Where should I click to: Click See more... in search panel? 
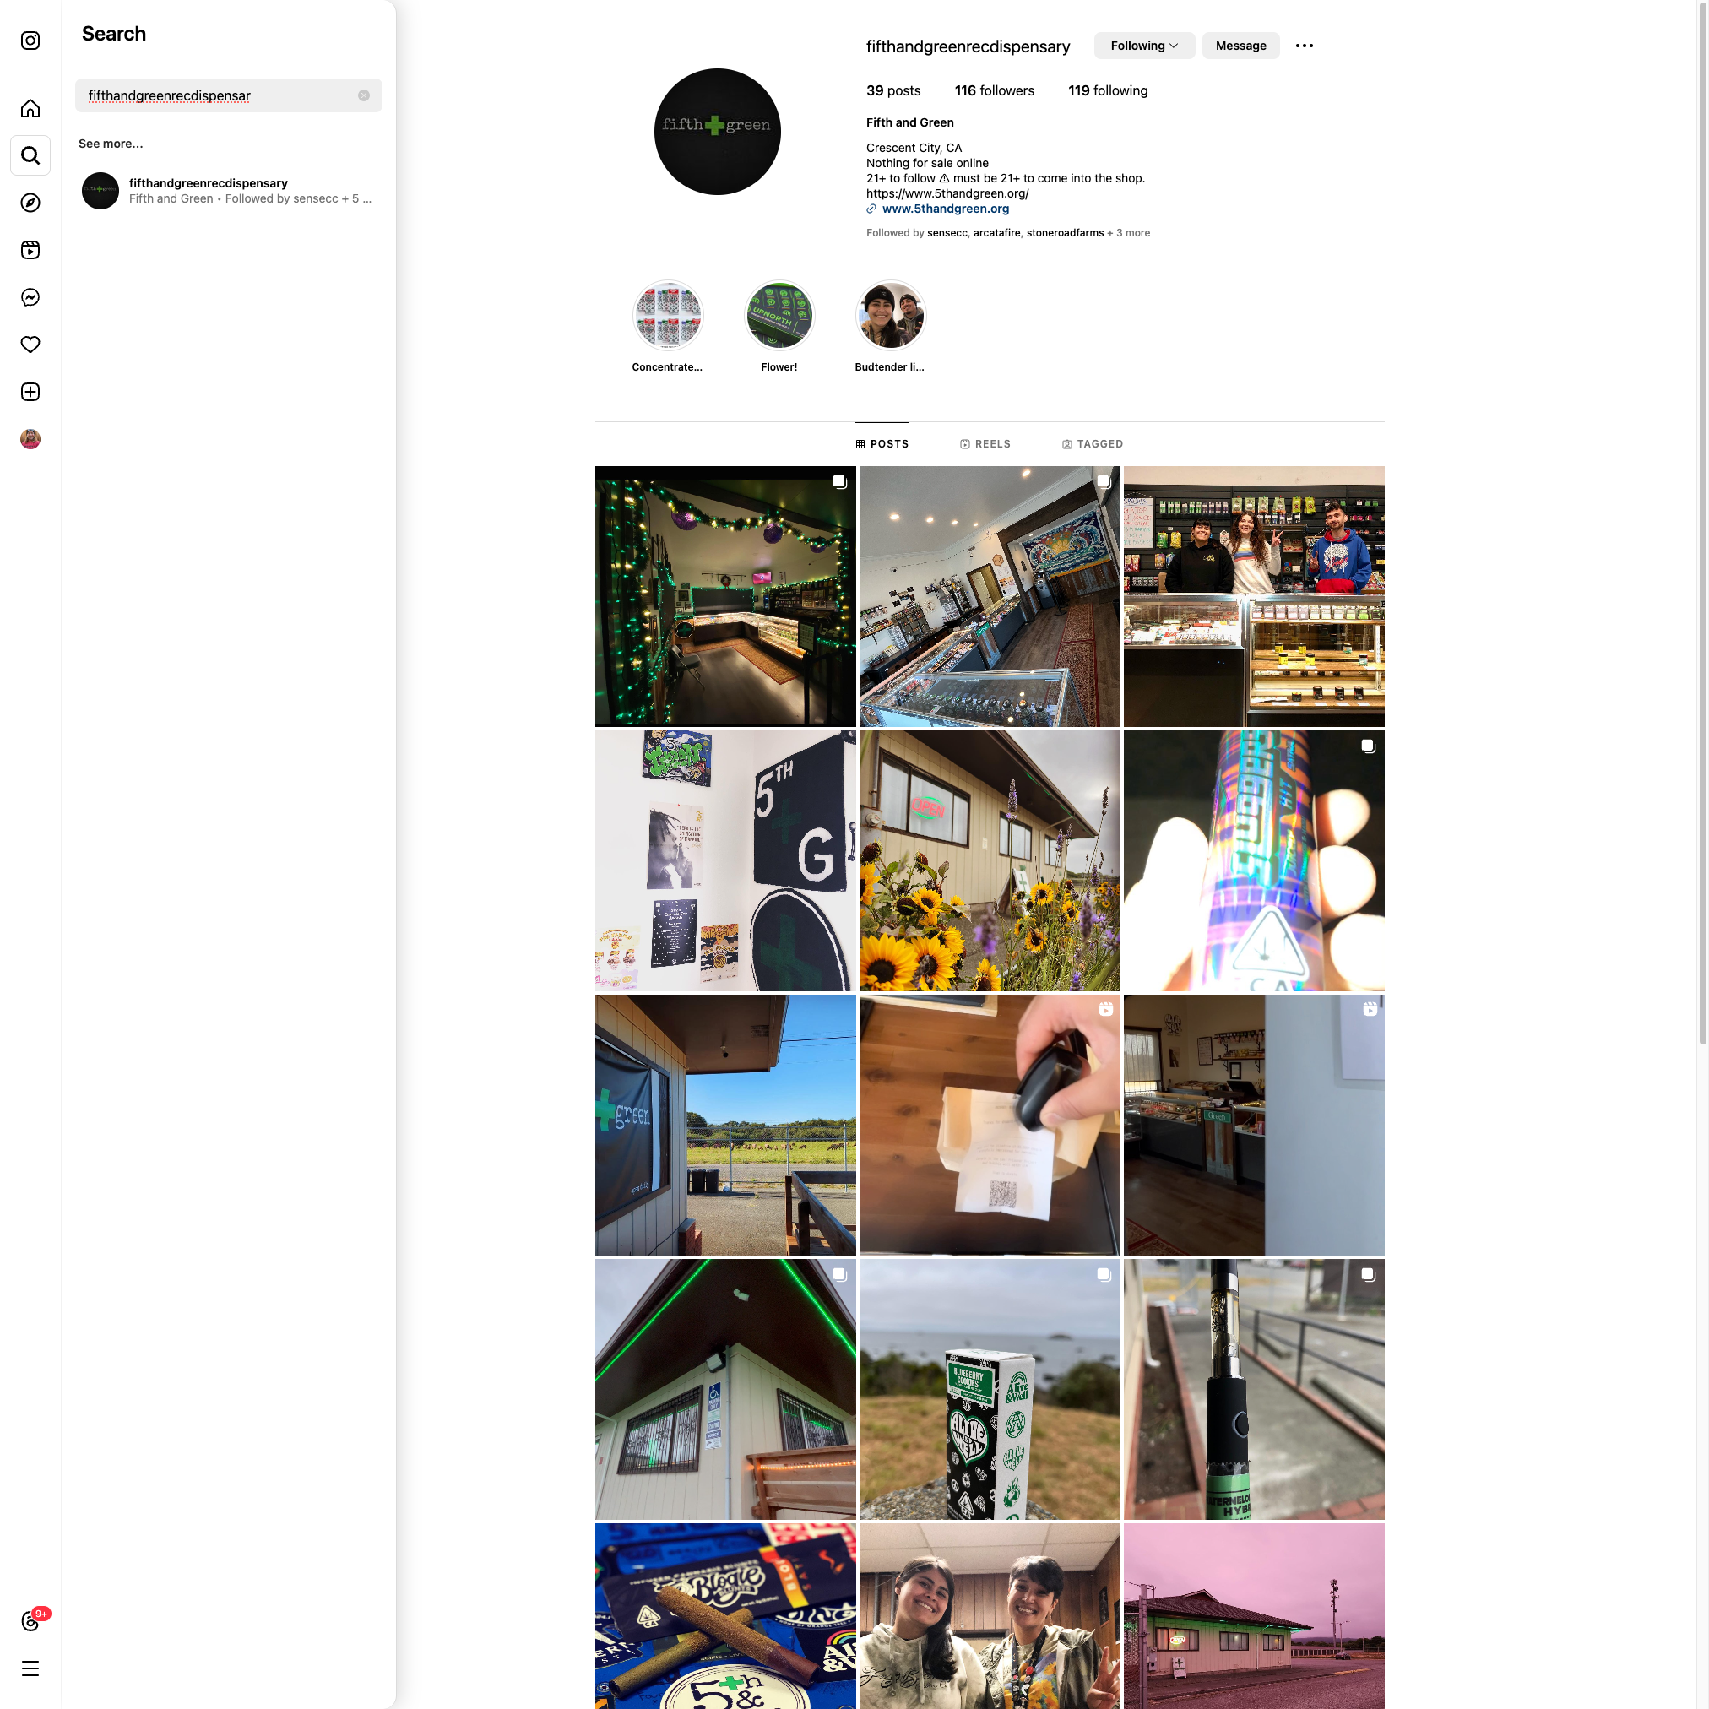tap(111, 144)
